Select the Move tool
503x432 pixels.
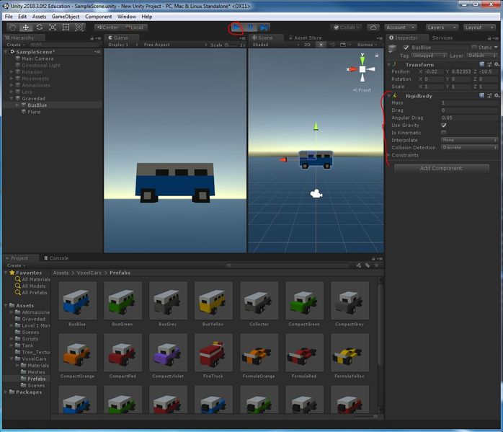26,27
